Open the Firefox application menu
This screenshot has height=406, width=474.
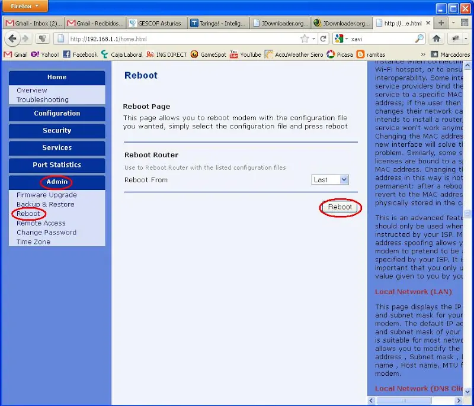25,6
